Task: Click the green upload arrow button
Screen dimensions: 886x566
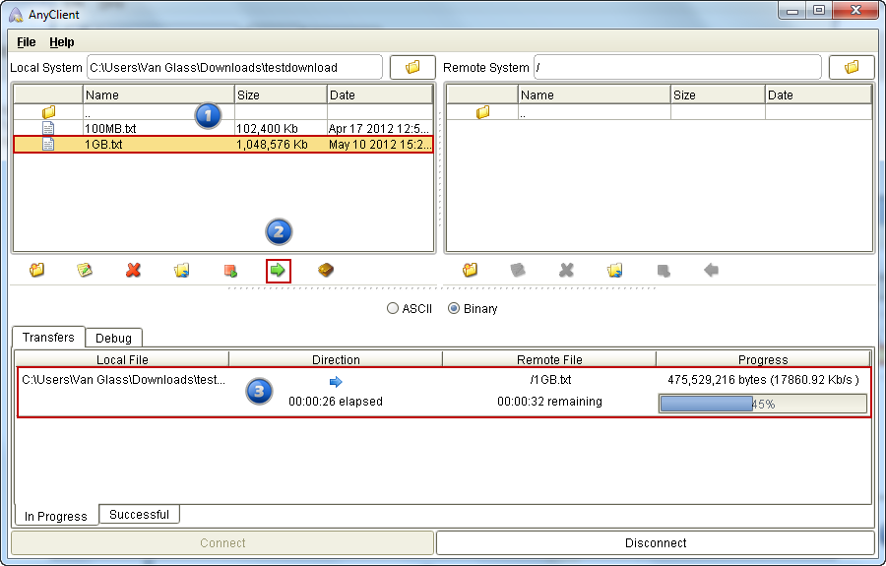Action: pos(278,270)
